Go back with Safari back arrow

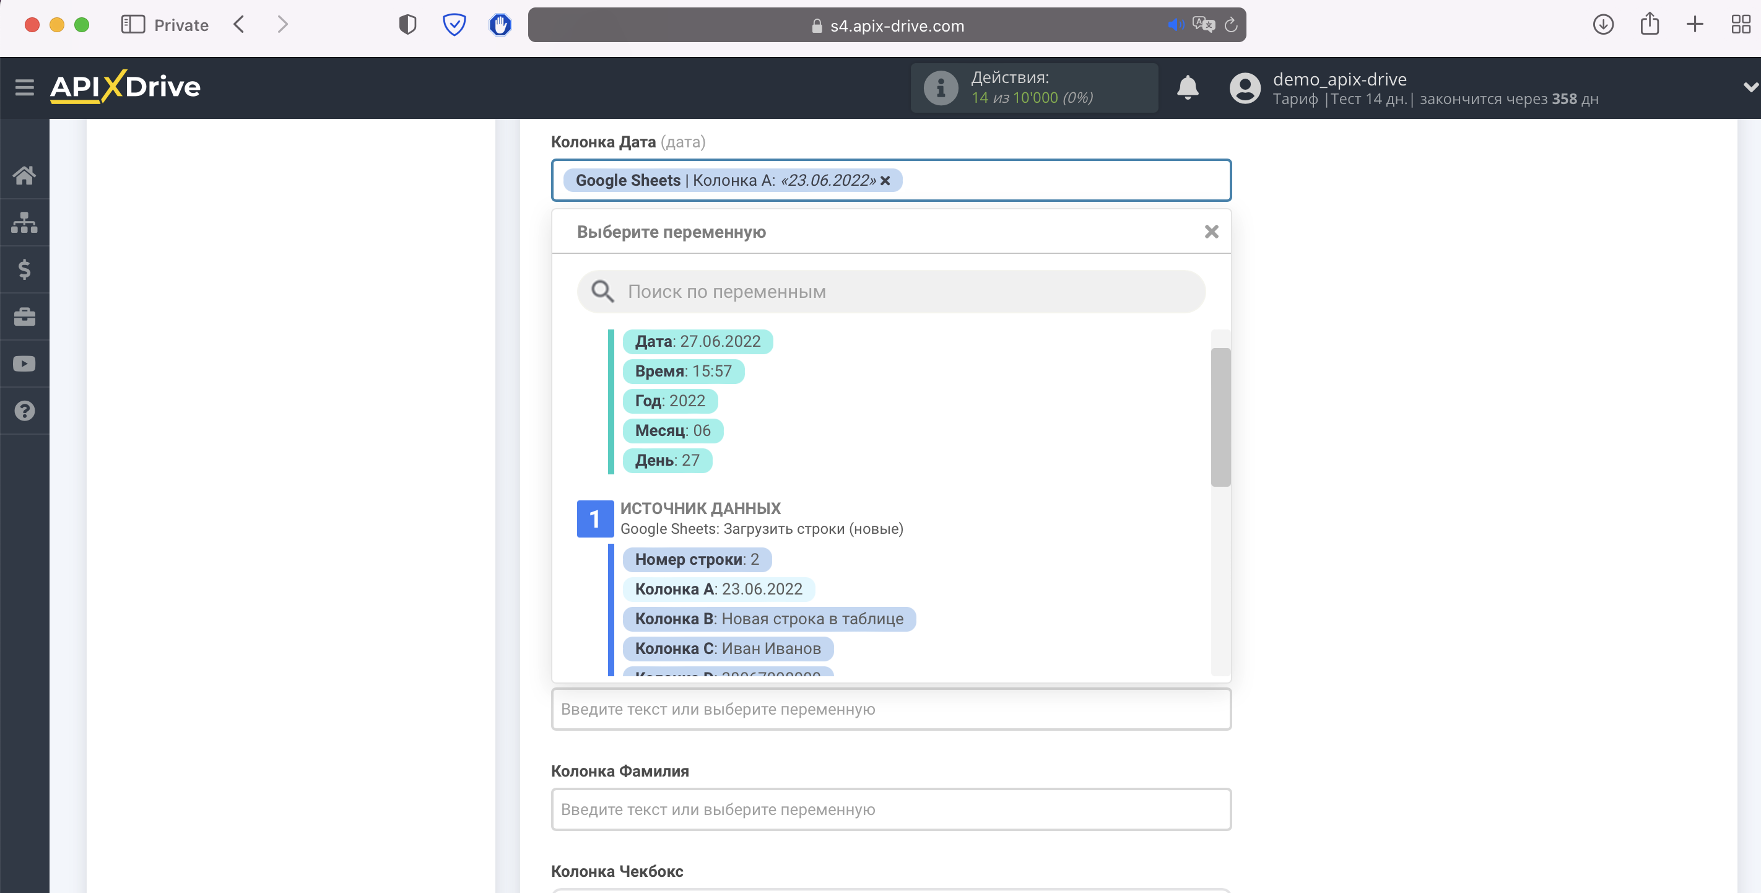(x=239, y=25)
